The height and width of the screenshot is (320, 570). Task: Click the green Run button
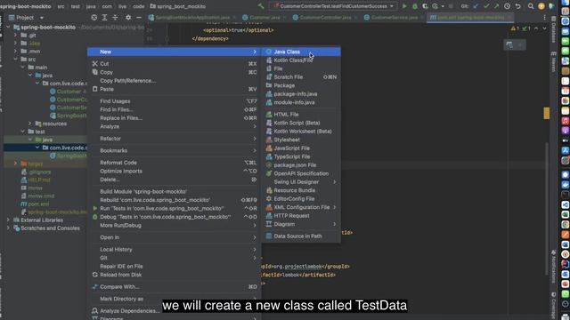click(404, 6)
